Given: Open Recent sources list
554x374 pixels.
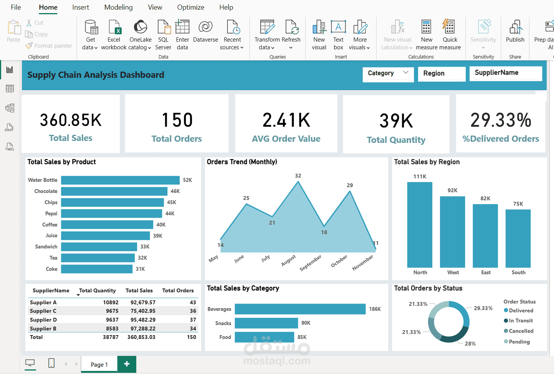Looking at the screenshot, I should tap(232, 35).
